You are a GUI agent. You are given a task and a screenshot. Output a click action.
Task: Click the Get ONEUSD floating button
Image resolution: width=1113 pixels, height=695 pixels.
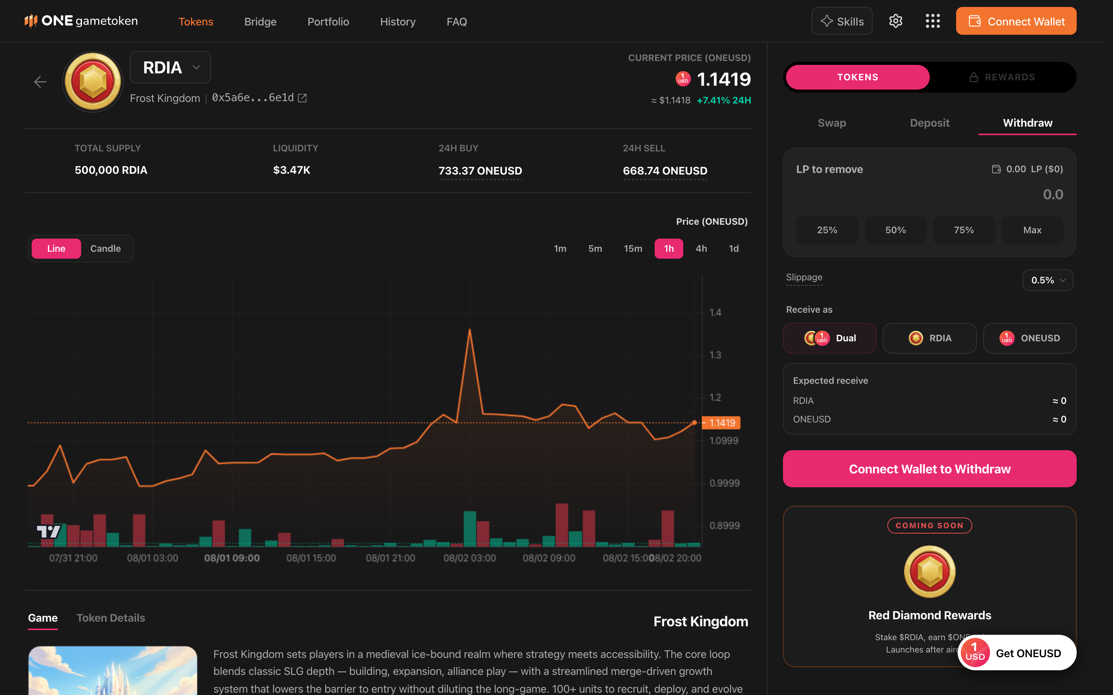pyautogui.click(x=1016, y=653)
